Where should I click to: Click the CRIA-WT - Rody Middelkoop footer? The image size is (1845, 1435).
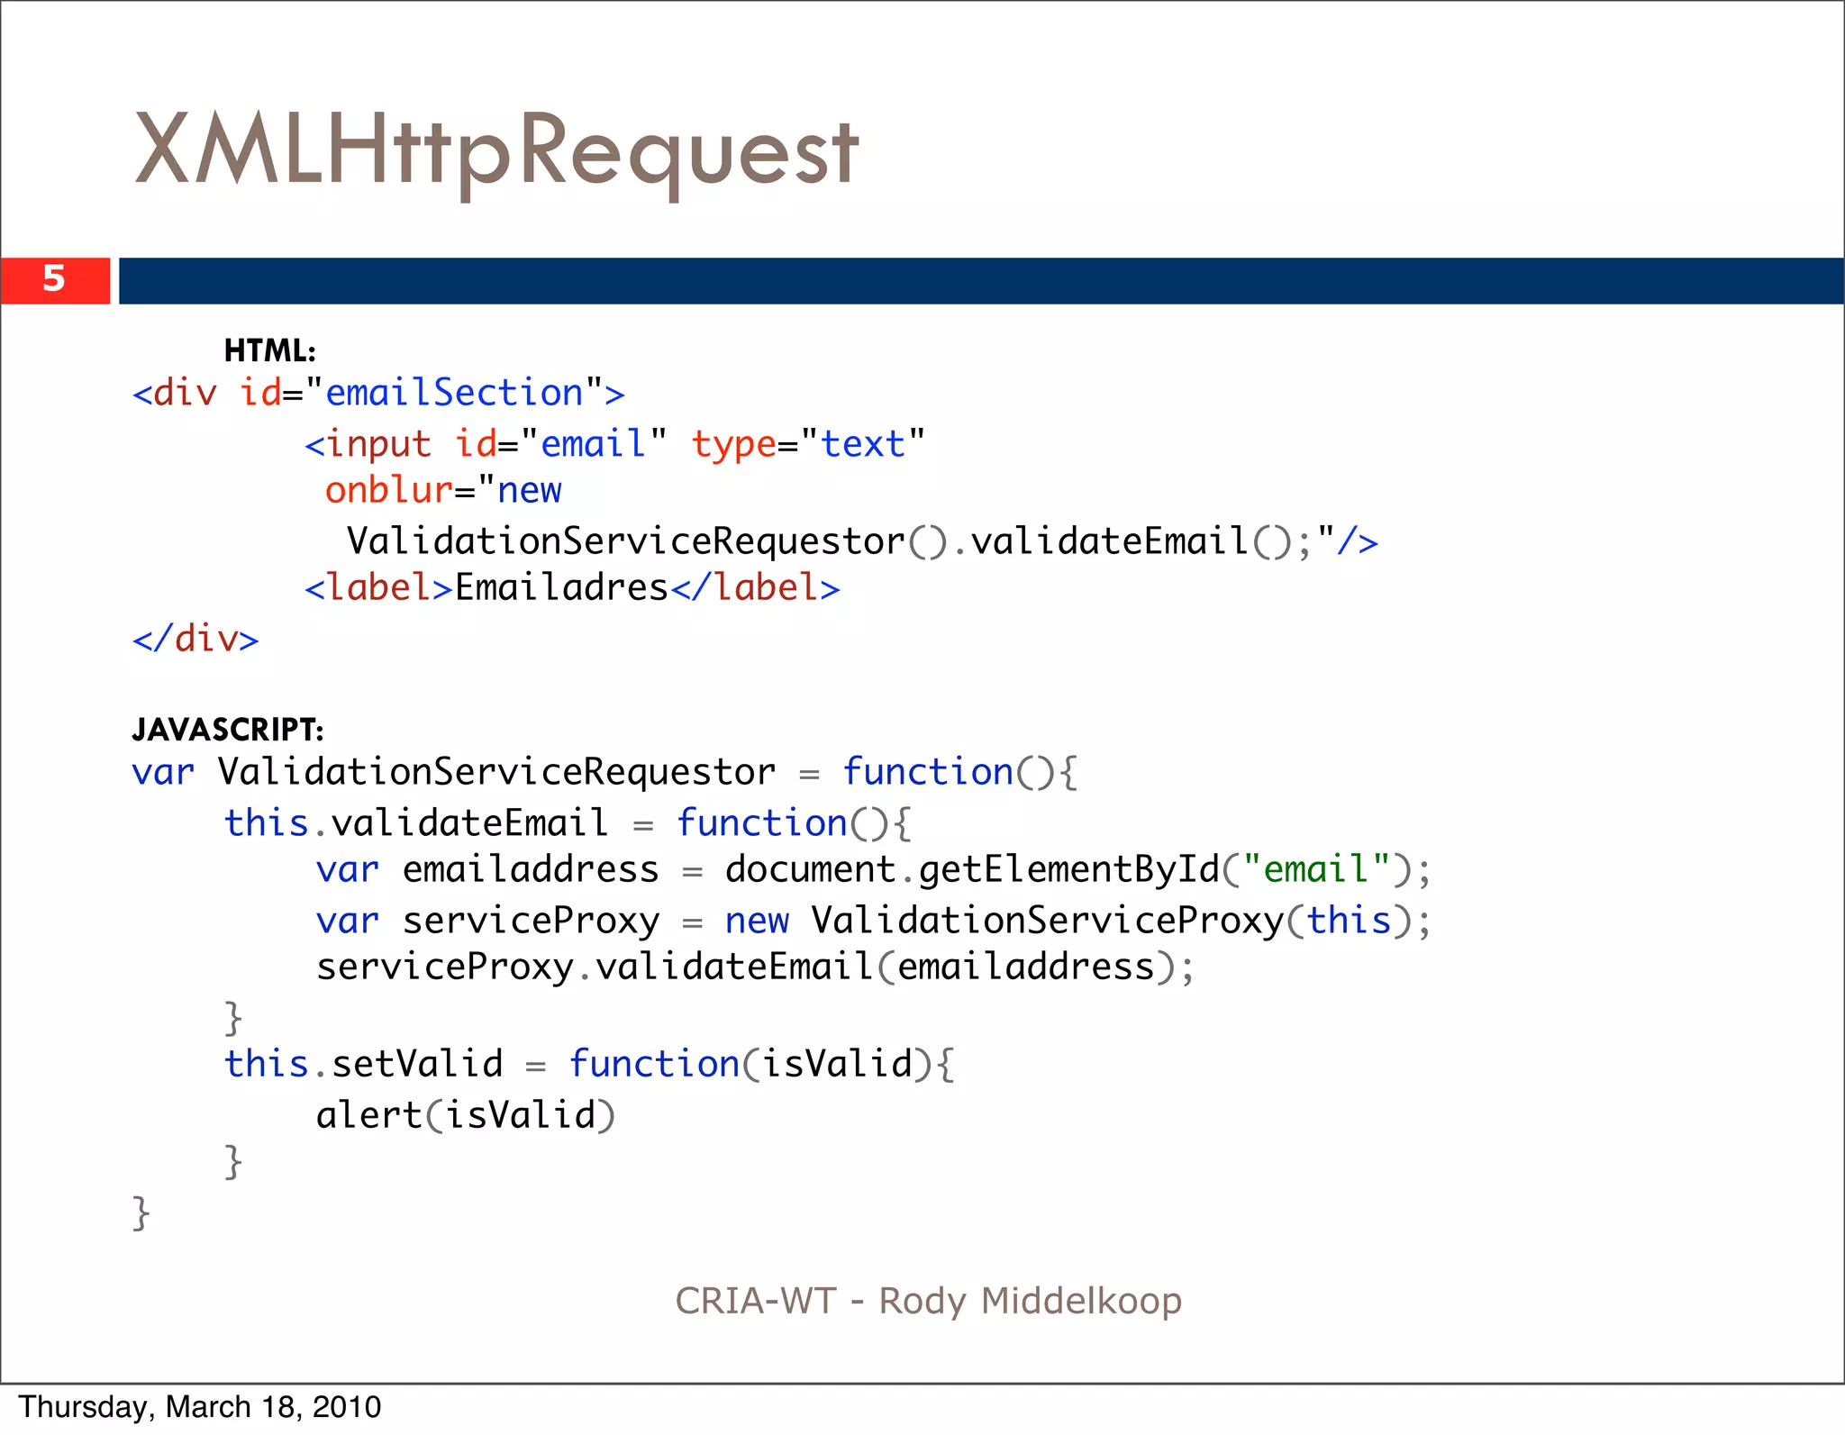(x=929, y=1302)
